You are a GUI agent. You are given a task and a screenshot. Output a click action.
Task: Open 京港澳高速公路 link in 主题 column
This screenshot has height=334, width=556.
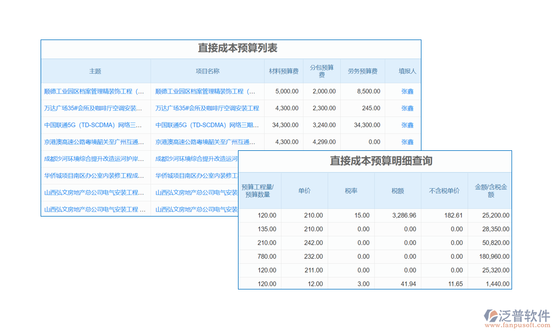pyautogui.click(x=94, y=142)
